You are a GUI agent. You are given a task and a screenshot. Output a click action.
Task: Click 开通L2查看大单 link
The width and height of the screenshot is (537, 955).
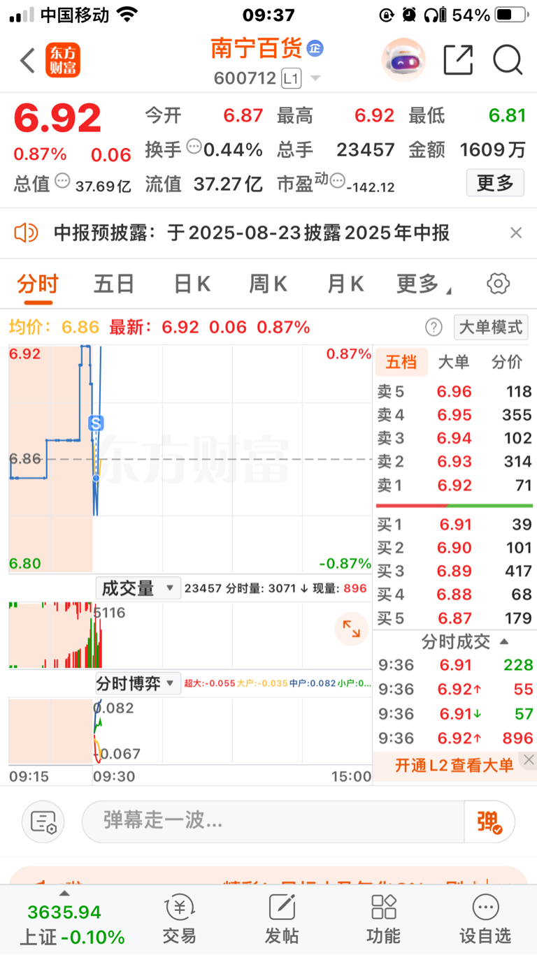[x=454, y=766]
